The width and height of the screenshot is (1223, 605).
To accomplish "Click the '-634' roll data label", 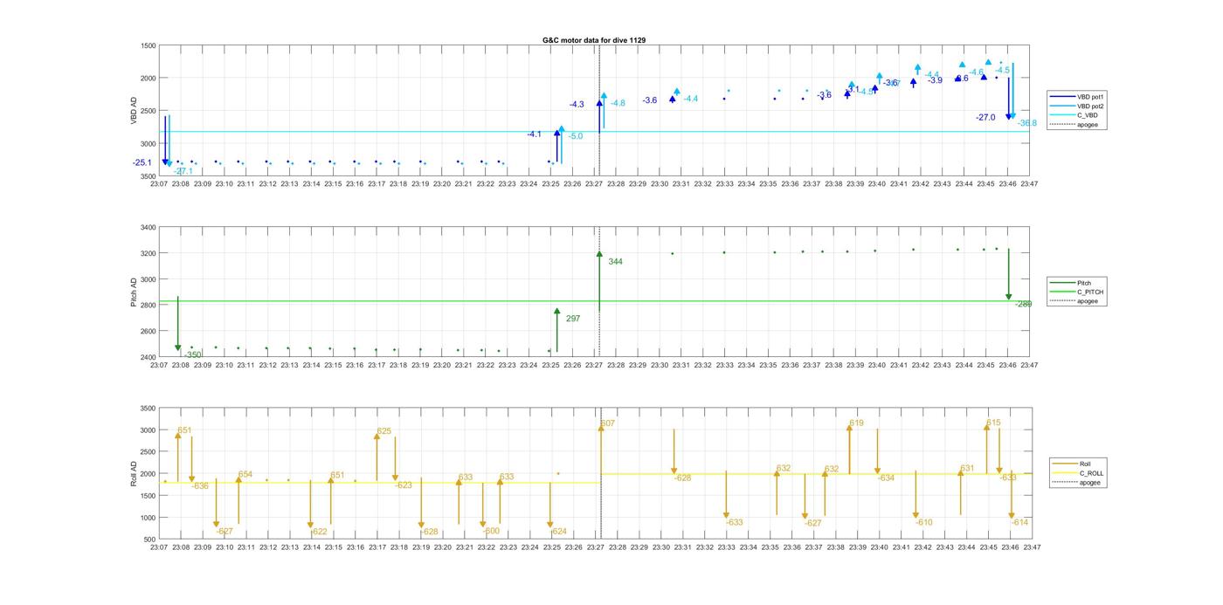I will pyautogui.click(x=886, y=478).
